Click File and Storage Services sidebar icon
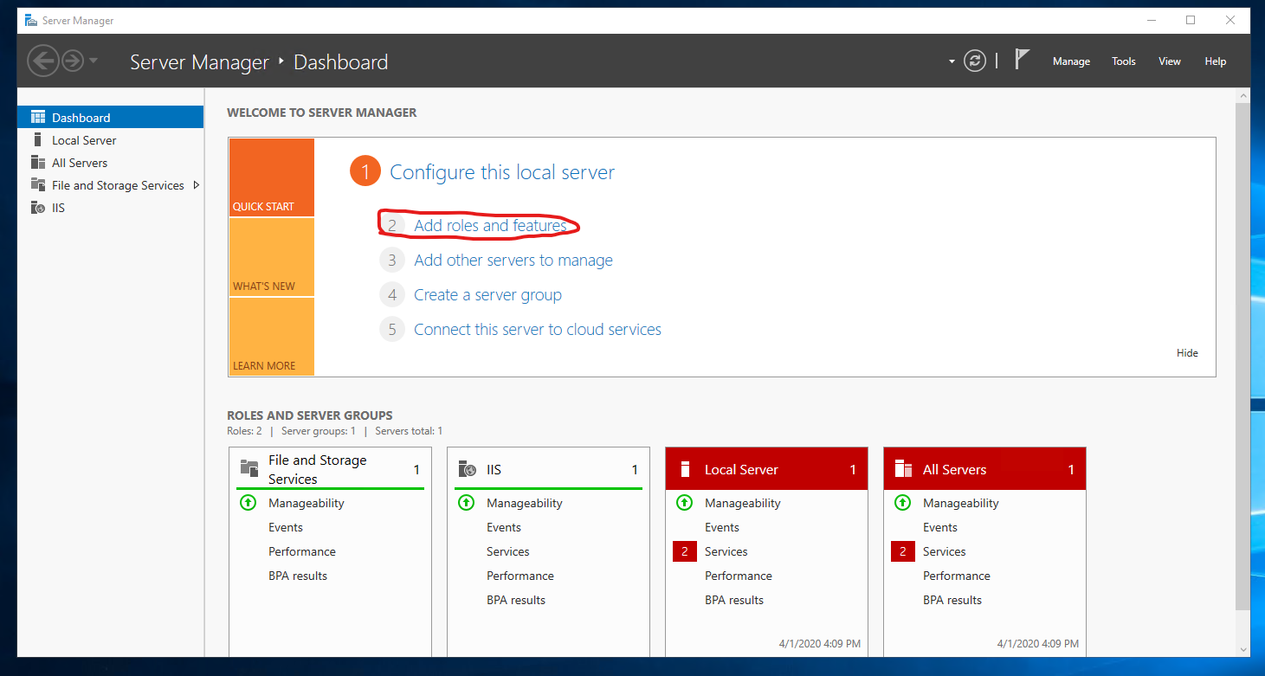The height and width of the screenshot is (676, 1265). click(37, 184)
